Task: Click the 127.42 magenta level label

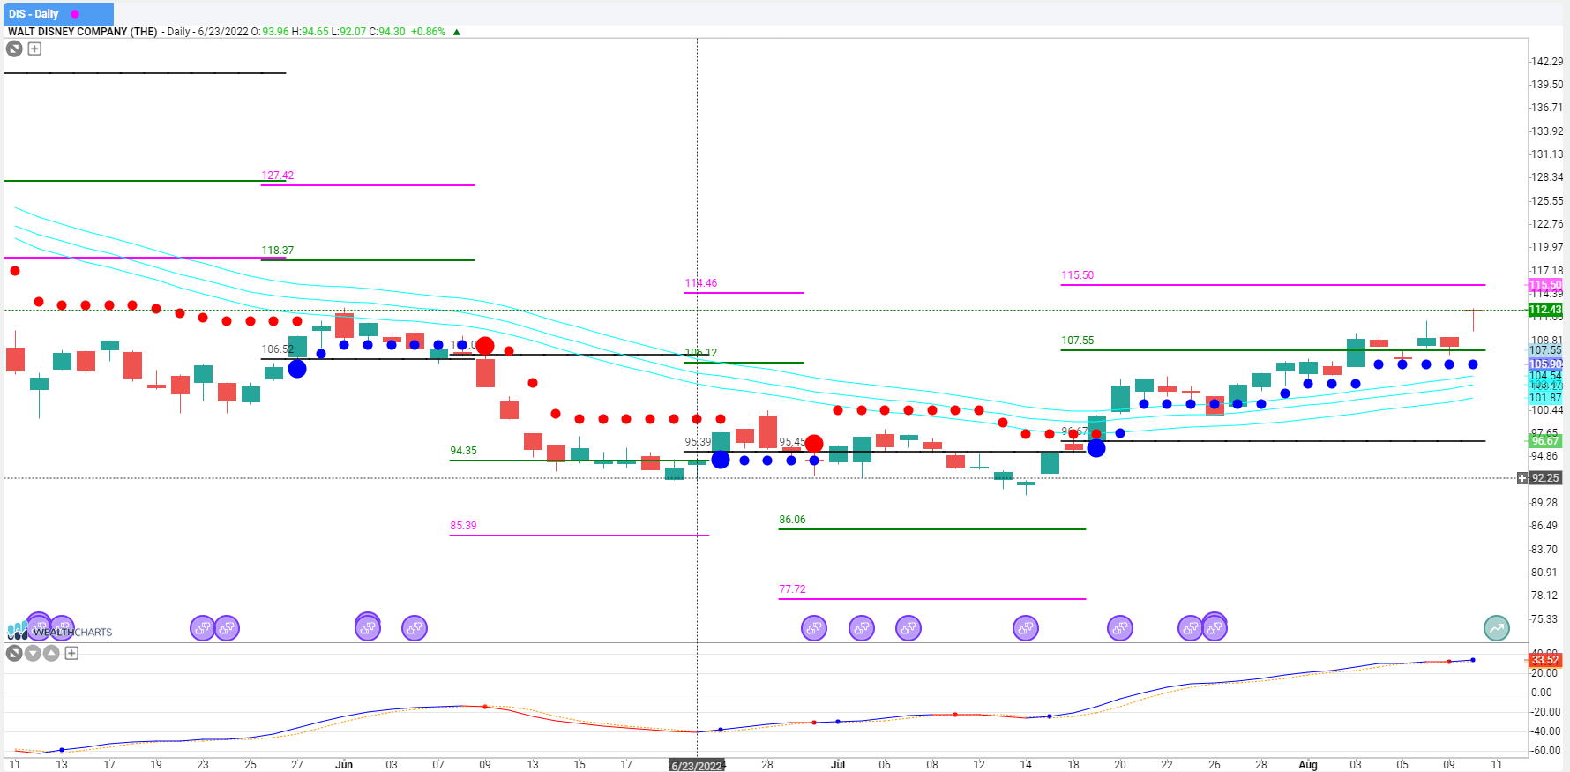Action: (x=278, y=176)
